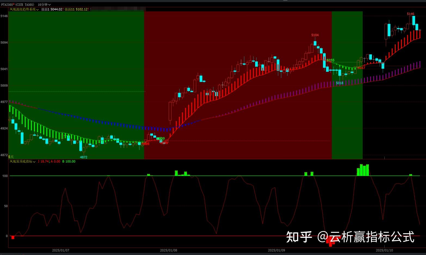Click the A 0.00 indicator value
Image resolution: width=426 pixels, height=255 pixels.
point(55,161)
